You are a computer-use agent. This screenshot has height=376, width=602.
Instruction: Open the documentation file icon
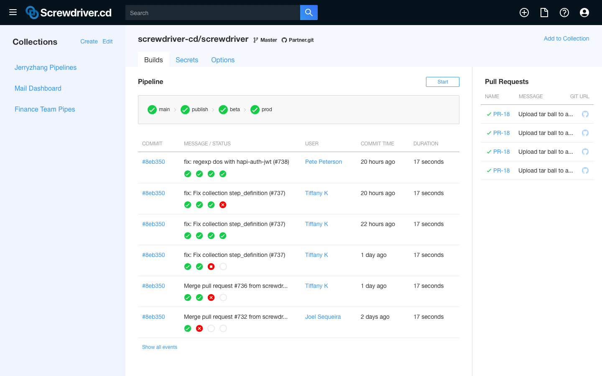[544, 13]
